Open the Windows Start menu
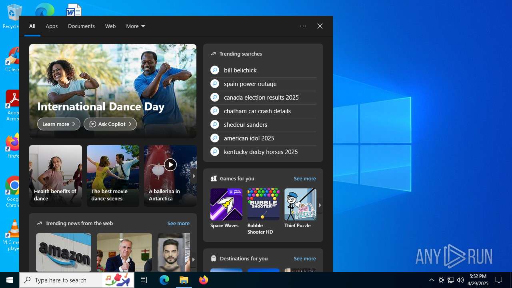512x288 pixels. point(10,280)
